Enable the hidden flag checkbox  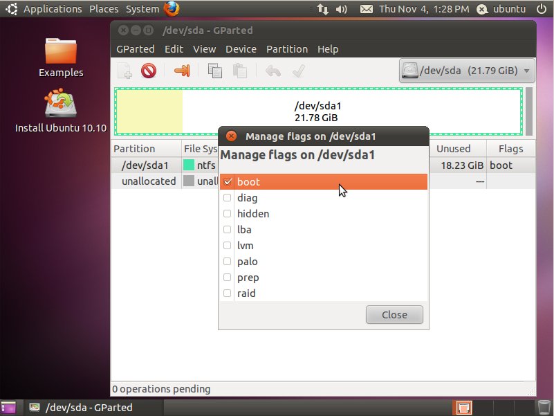coord(227,214)
